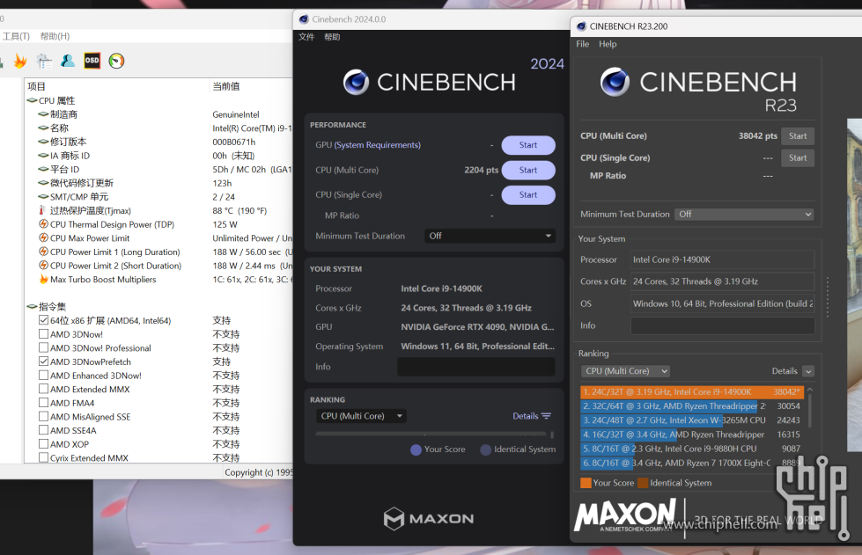Click the brown Identical System swatch in R23

pos(643,483)
